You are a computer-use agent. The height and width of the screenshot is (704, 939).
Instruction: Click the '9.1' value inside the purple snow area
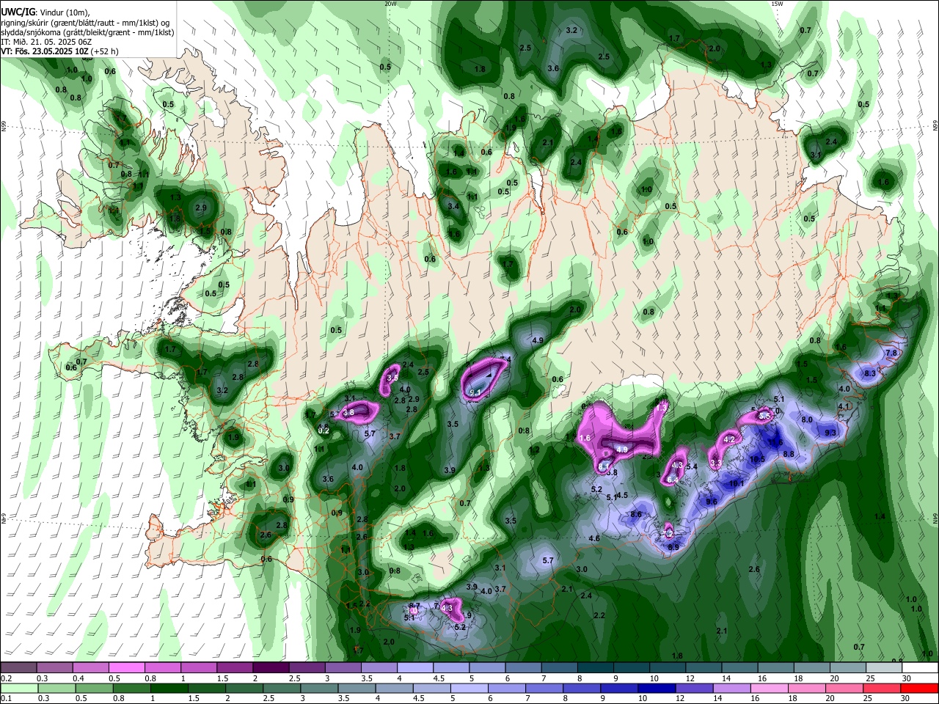point(475,393)
